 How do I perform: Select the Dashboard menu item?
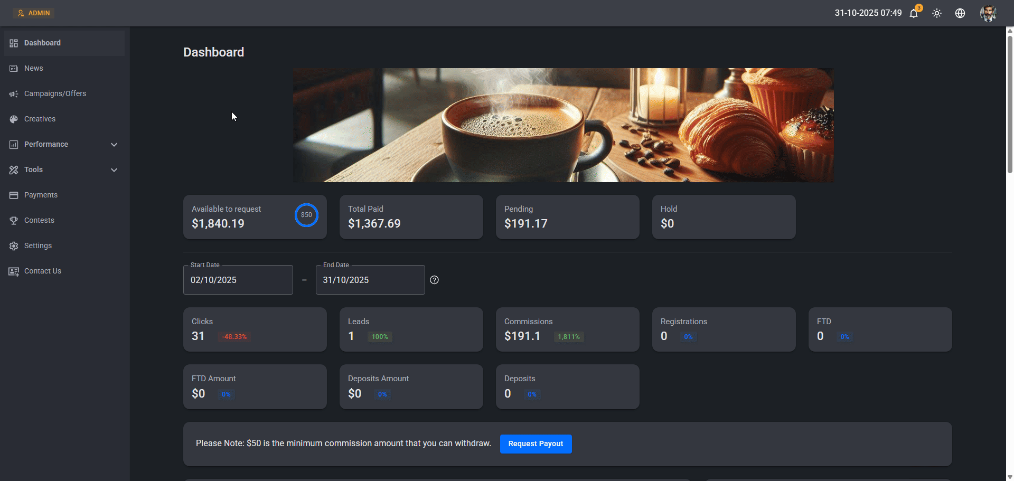tap(42, 43)
